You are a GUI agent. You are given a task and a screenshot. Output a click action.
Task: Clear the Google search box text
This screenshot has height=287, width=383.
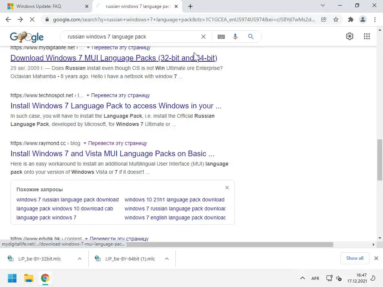pos(203,37)
